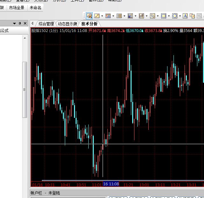Select the trend line drawing tool
This screenshot has height=198, width=204.
pos(97,16)
